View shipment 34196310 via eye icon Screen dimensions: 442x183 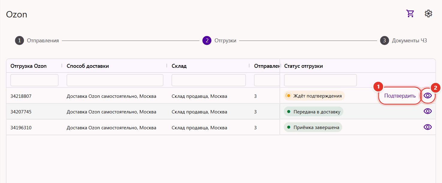tap(428, 127)
